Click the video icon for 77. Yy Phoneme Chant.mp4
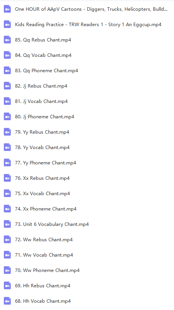Viewport: 174px width, 310px height. click(7, 163)
